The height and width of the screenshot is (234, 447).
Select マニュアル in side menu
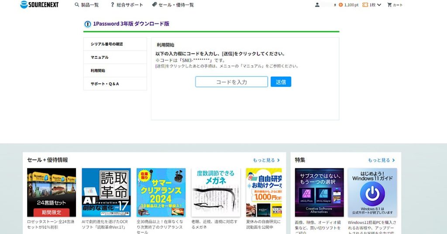click(115, 57)
